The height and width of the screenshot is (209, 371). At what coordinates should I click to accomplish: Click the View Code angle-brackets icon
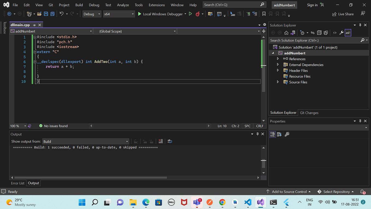click(335, 33)
